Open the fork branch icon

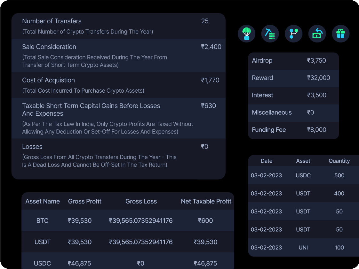293,34
